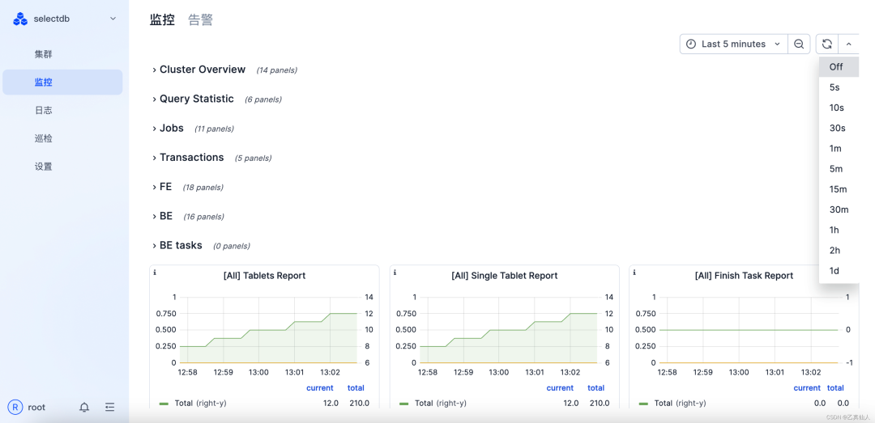Collapse the refresh interval chevron button
This screenshot has height=423, width=875.
tap(849, 44)
